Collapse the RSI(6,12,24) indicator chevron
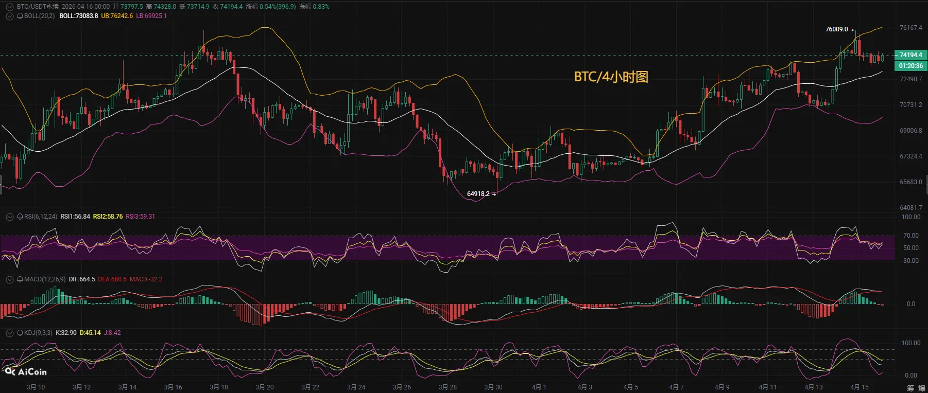 pyautogui.click(x=9, y=217)
